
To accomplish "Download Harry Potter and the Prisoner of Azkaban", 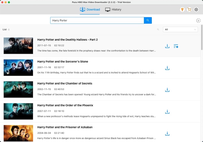I will point(167,134).
